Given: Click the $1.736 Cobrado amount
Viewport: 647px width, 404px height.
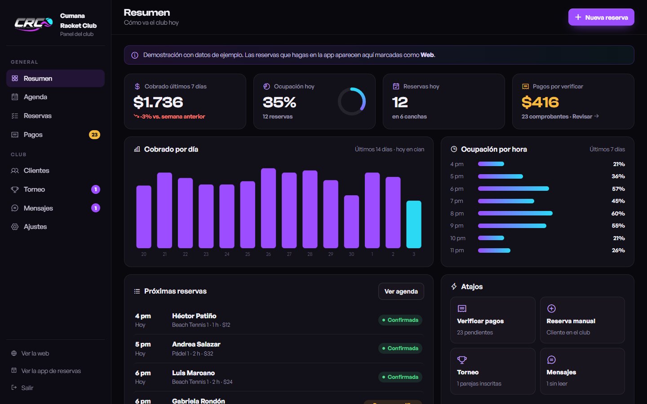Looking at the screenshot, I should pos(158,102).
